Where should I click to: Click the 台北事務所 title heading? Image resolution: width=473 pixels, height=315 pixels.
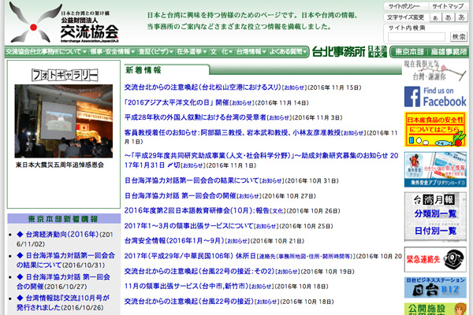[338, 52]
